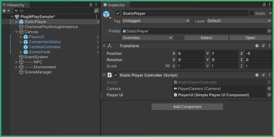This screenshot has width=274, height=137.
Task: Collapse the Canvas object in Hierarchy
Action: click(x=16, y=32)
